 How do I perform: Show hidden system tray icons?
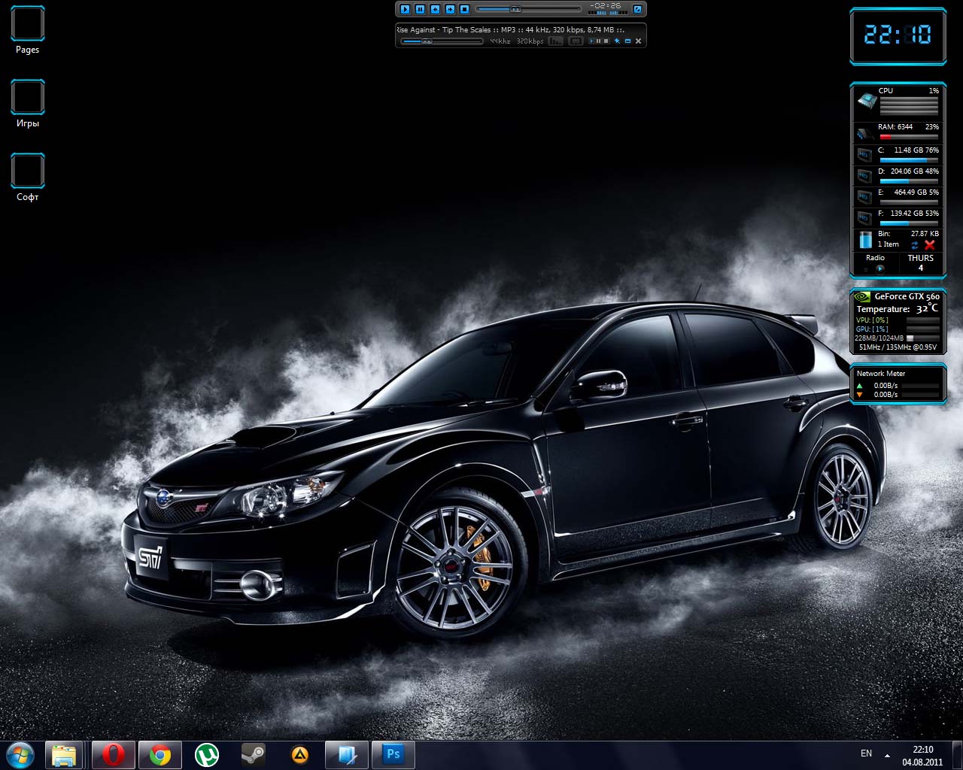[x=887, y=755]
